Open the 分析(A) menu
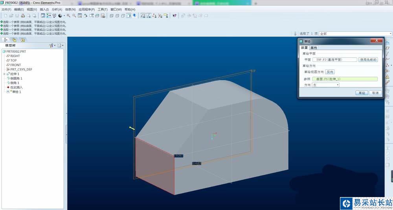Screen dimensions: 393x210 [57, 9]
